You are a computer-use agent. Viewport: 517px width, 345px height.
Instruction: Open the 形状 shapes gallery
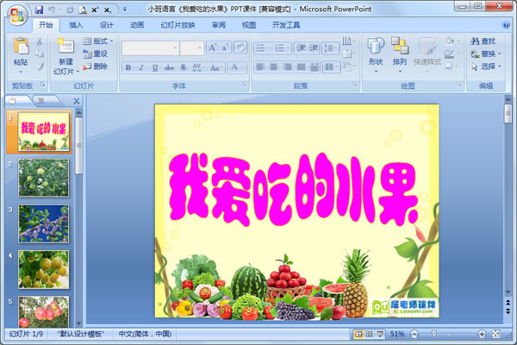point(376,55)
